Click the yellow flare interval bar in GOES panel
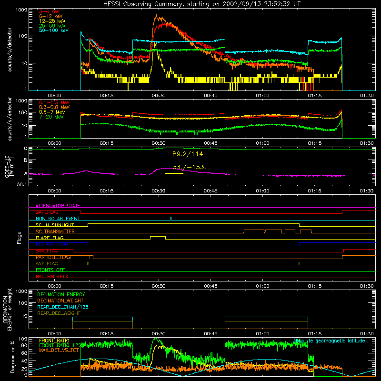The height and width of the screenshot is (381, 381). click(174, 173)
